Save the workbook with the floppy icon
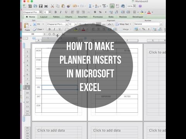186x139 pixels. click(41, 6)
